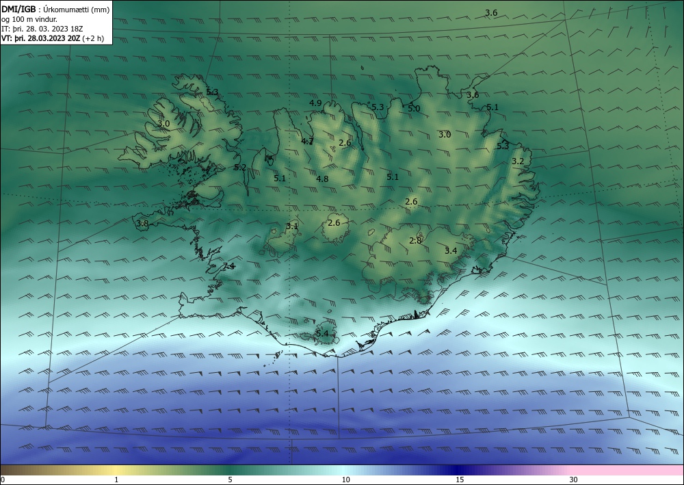Click the 4.9 value on the map
Screen dimensions: 684x485
[315, 103]
